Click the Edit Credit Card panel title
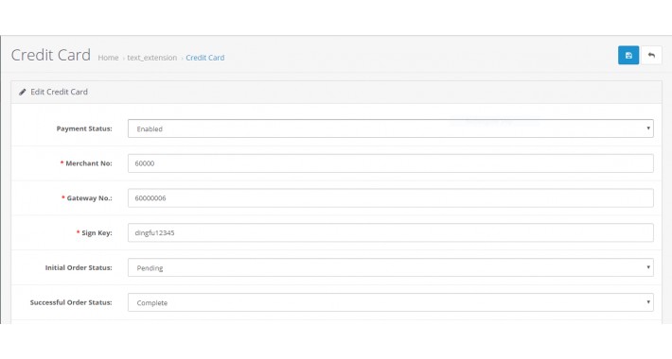Viewport: 672px width, 359px height. click(59, 92)
